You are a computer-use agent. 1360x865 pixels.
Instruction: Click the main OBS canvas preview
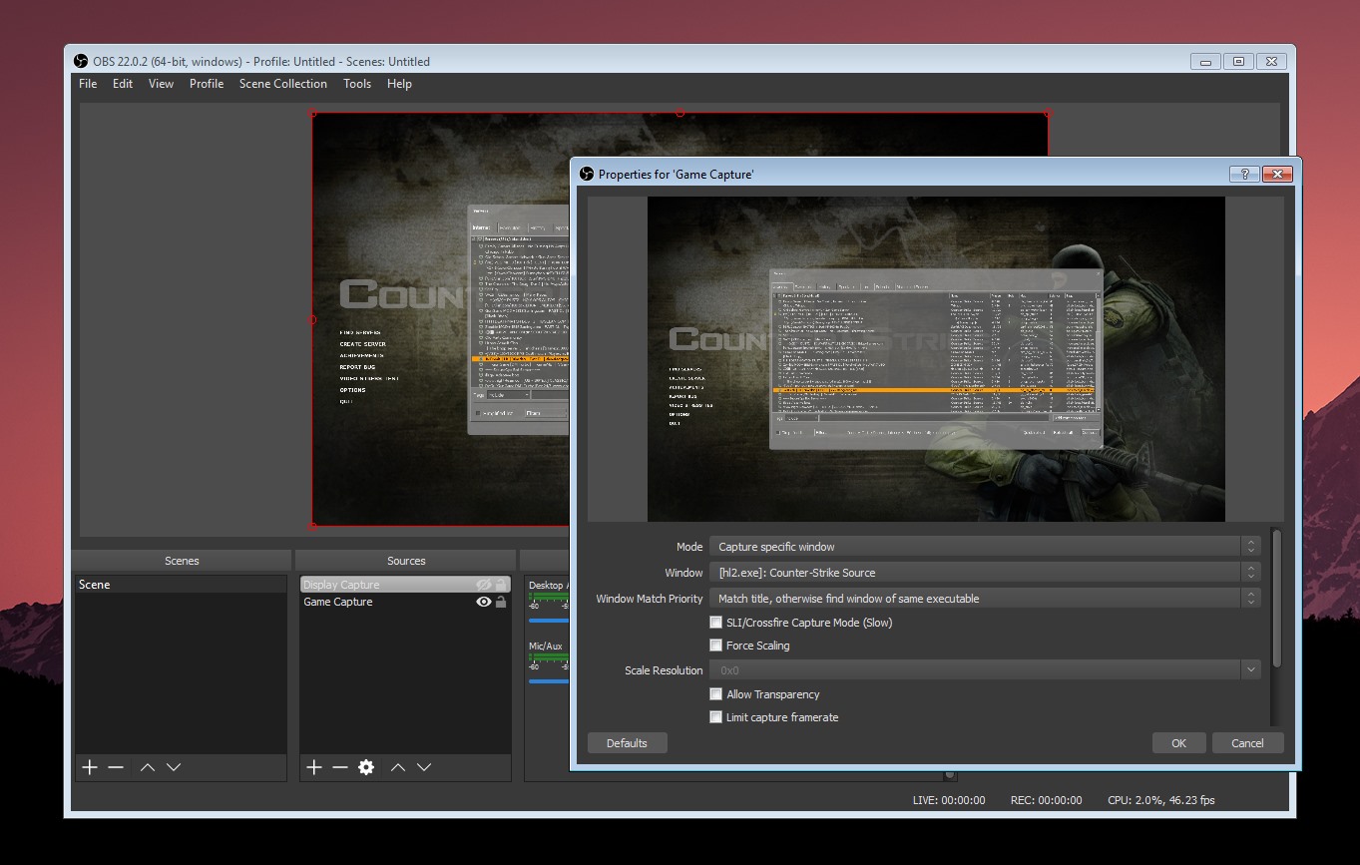pyautogui.click(x=439, y=319)
